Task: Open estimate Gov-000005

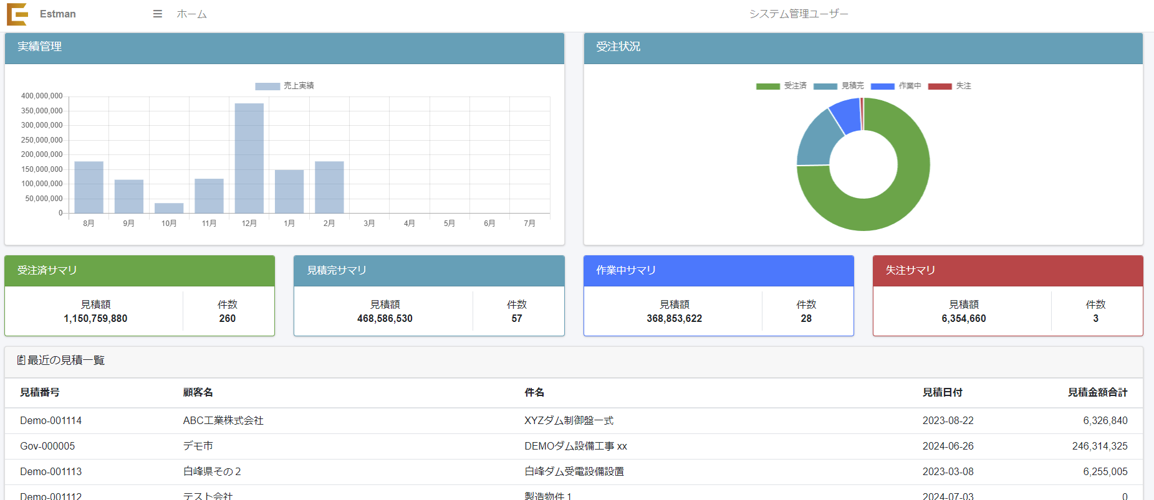Action: pos(47,446)
